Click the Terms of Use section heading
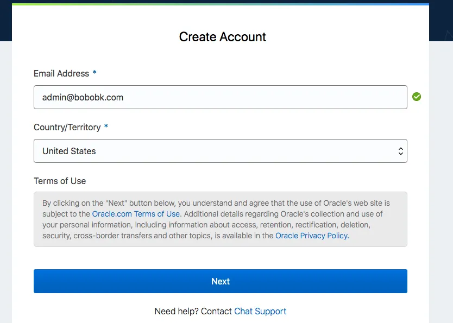This screenshot has width=453, height=323. [x=60, y=181]
